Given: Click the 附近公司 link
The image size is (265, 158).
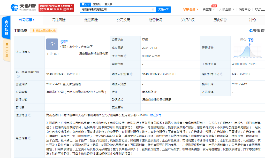Looking at the screenshot, I should pyautogui.click(x=156, y=115).
